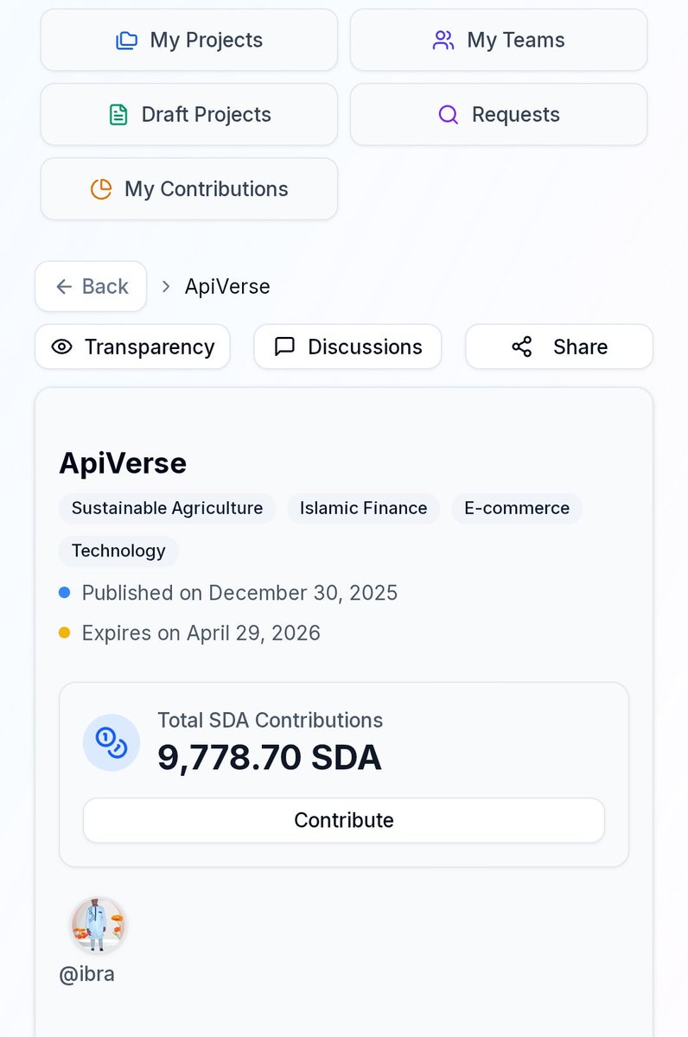This screenshot has height=1037, width=688.
Task: Click the pie chart icon beside My Contributions
Action: pos(101,188)
